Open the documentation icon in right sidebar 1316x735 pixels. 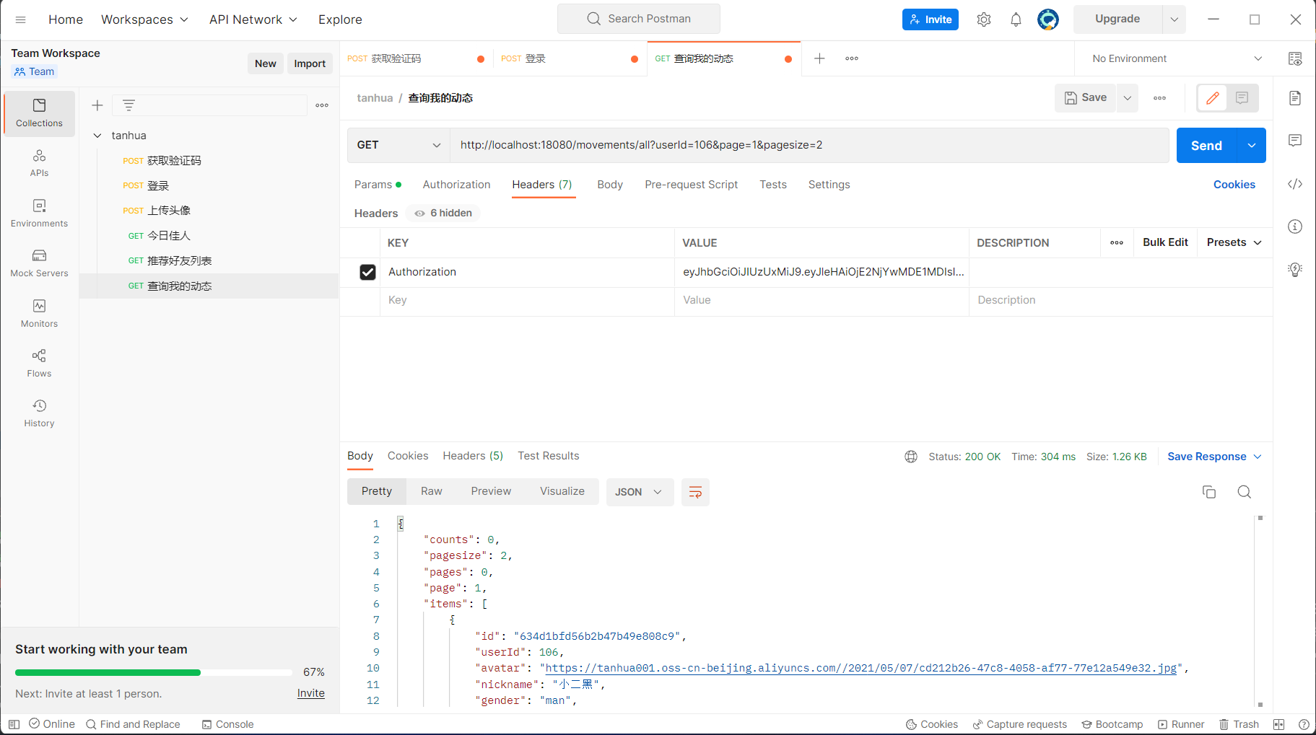1295,98
